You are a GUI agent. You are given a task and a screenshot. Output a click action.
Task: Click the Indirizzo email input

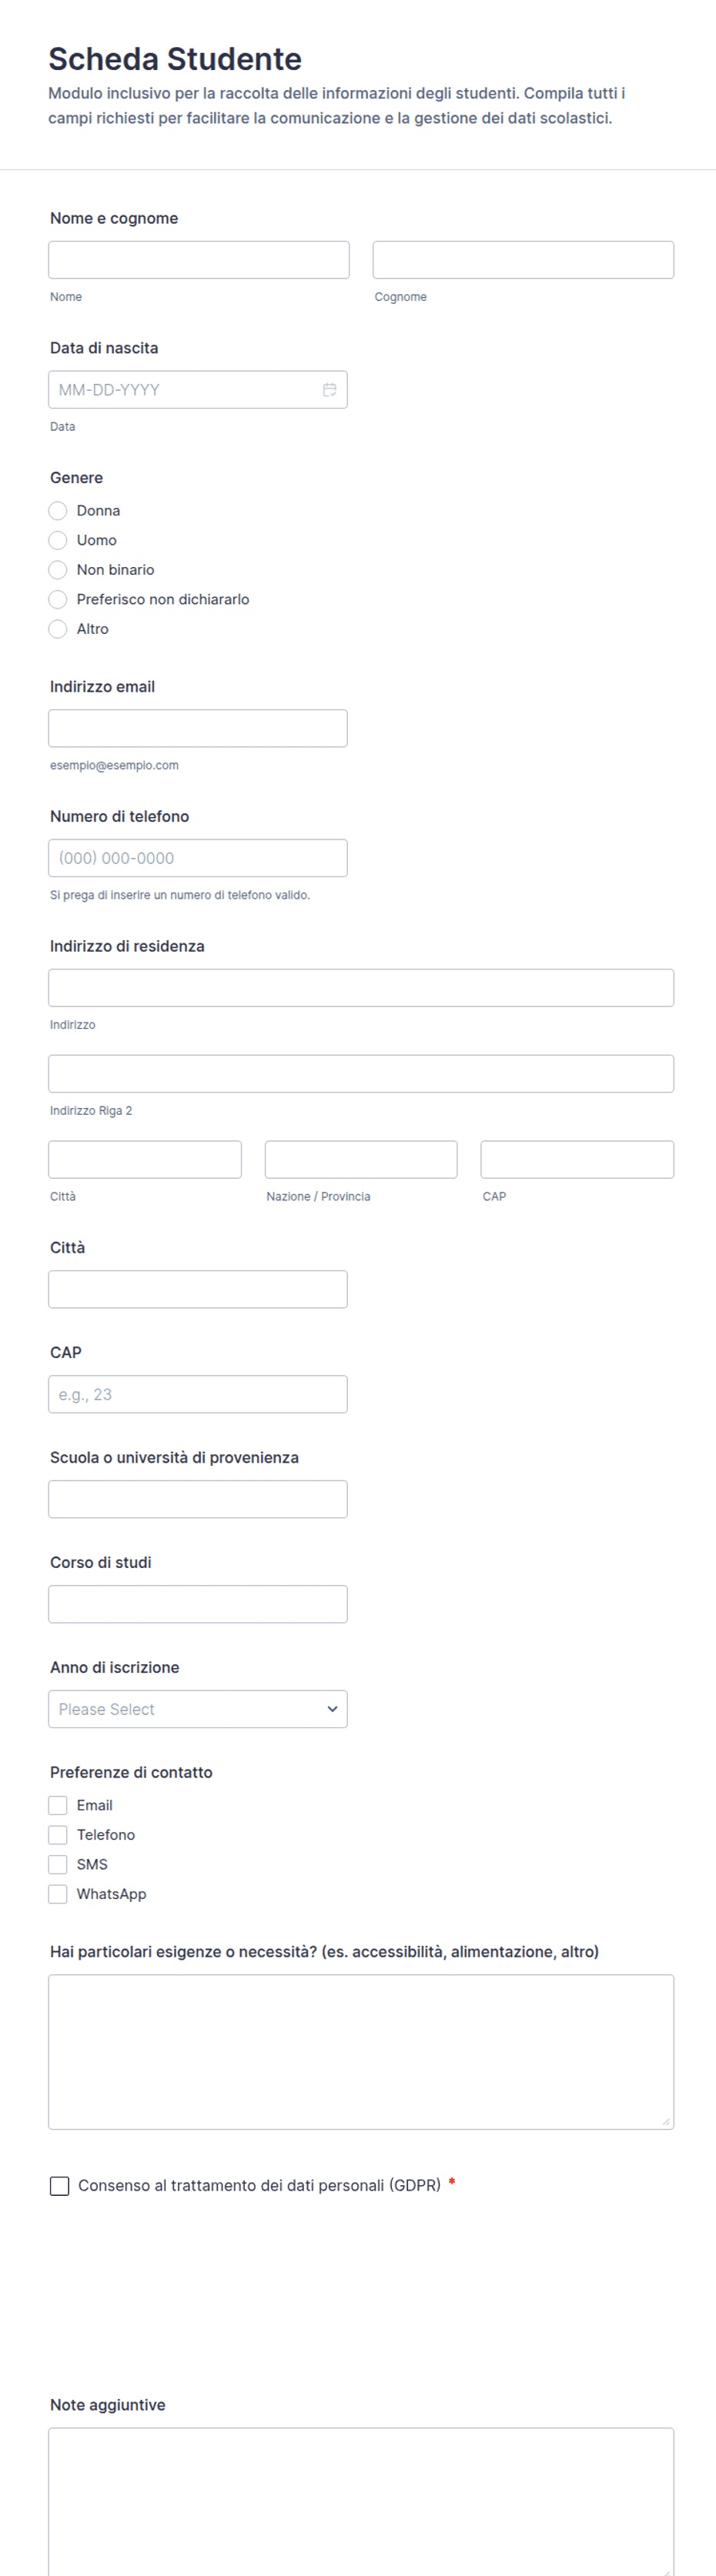click(198, 728)
